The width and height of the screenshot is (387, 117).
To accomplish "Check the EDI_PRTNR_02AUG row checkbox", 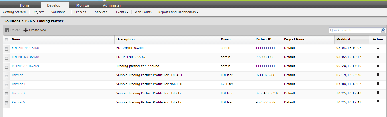I will coord(7,58).
